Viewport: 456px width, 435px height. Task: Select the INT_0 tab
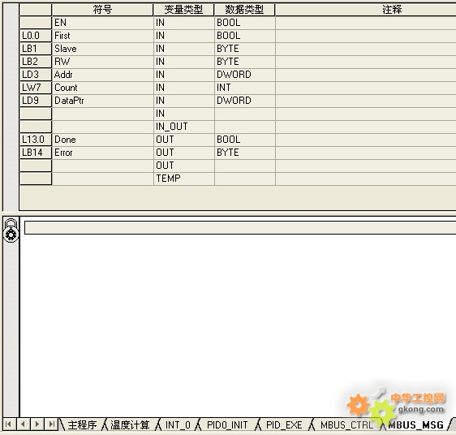pos(178,424)
